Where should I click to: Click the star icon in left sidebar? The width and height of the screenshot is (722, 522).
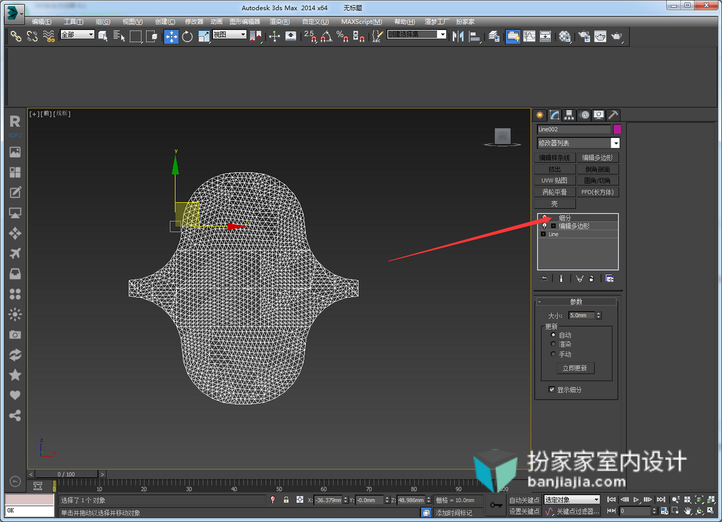[15, 375]
